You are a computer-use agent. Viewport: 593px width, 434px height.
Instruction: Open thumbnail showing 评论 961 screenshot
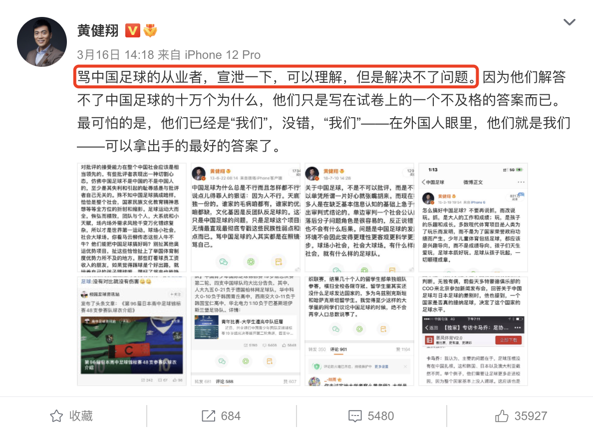pos(359,331)
